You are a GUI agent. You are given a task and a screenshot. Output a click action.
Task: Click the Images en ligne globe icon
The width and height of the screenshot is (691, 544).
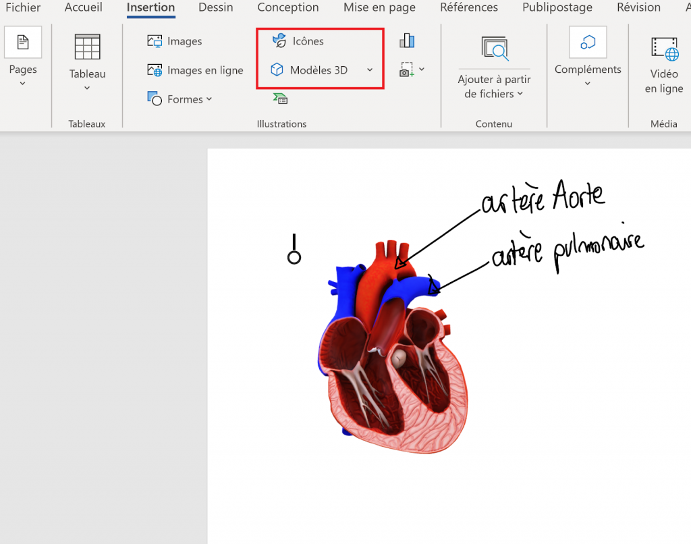[x=155, y=70]
